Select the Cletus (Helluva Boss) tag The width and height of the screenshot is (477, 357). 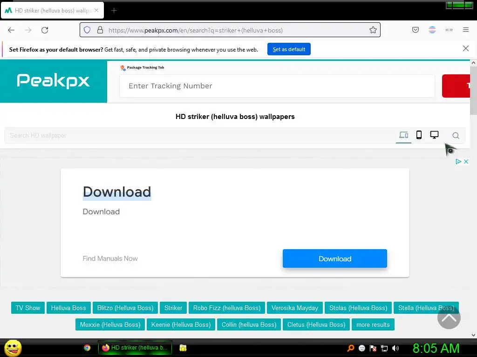316,324
